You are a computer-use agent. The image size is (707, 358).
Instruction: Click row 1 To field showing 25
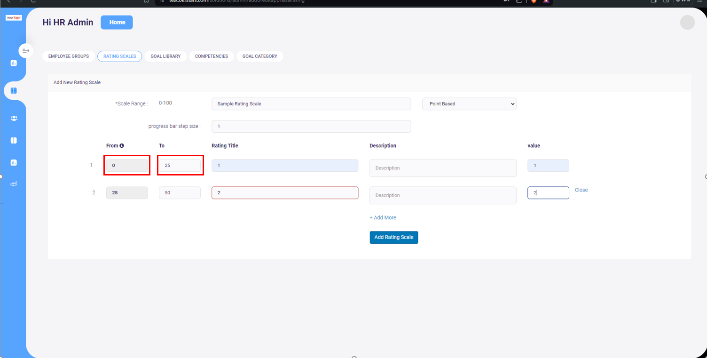[x=180, y=166]
